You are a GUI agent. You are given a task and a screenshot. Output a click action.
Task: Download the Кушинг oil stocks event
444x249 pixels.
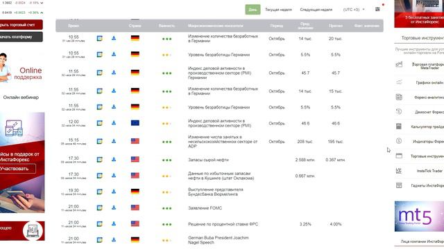(x=114, y=176)
